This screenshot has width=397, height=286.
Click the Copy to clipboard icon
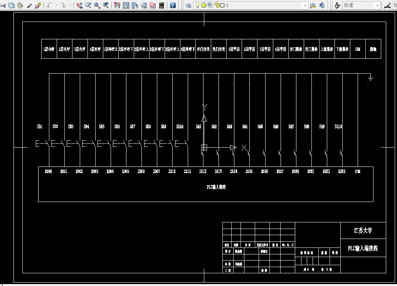(12, 5)
